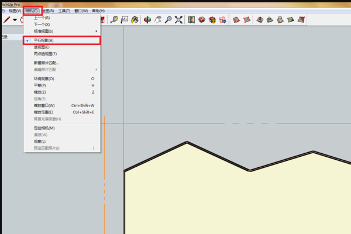Select the Text label tool

click(x=125, y=20)
